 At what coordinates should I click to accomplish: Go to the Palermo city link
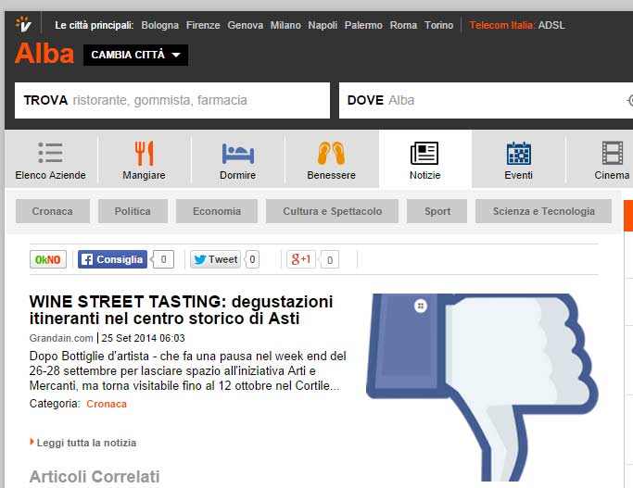point(363,25)
